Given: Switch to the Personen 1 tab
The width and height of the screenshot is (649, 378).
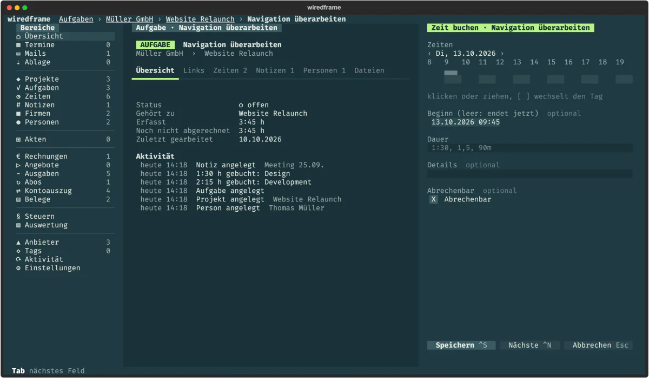Looking at the screenshot, I should click(325, 70).
